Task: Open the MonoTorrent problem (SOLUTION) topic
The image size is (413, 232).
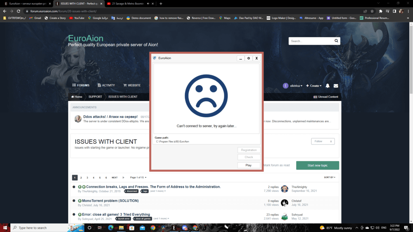Action: 110,201
